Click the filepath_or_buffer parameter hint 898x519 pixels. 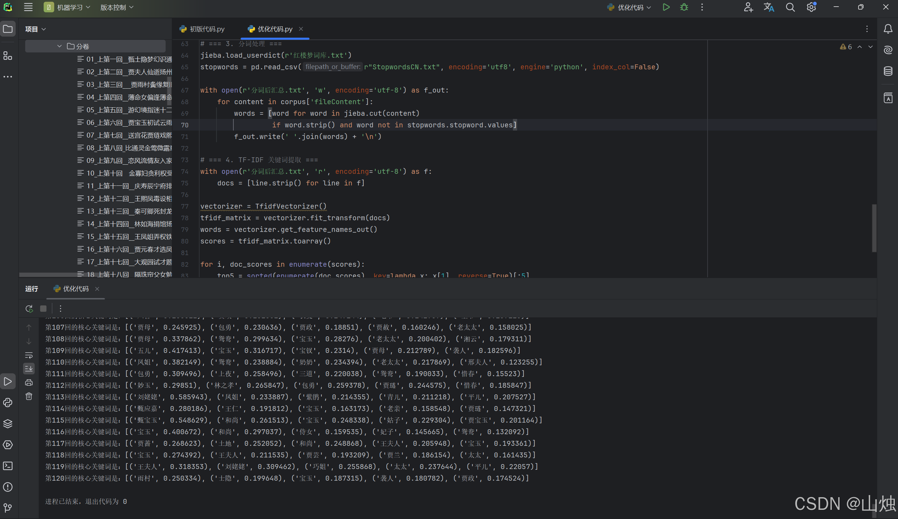click(x=333, y=67)
